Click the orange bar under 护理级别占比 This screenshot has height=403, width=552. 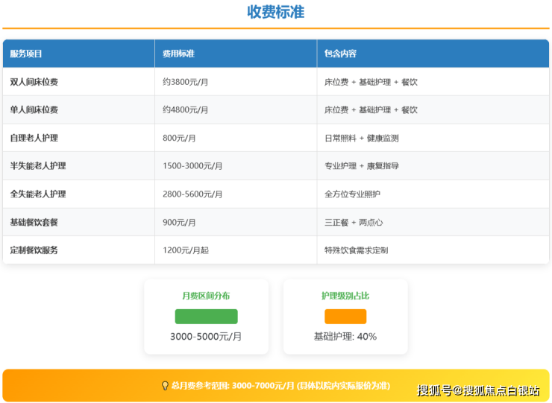345,317
